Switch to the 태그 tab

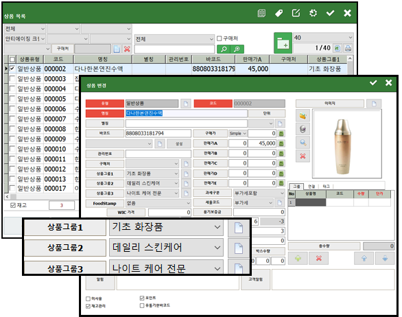click(x=326, y=187)
